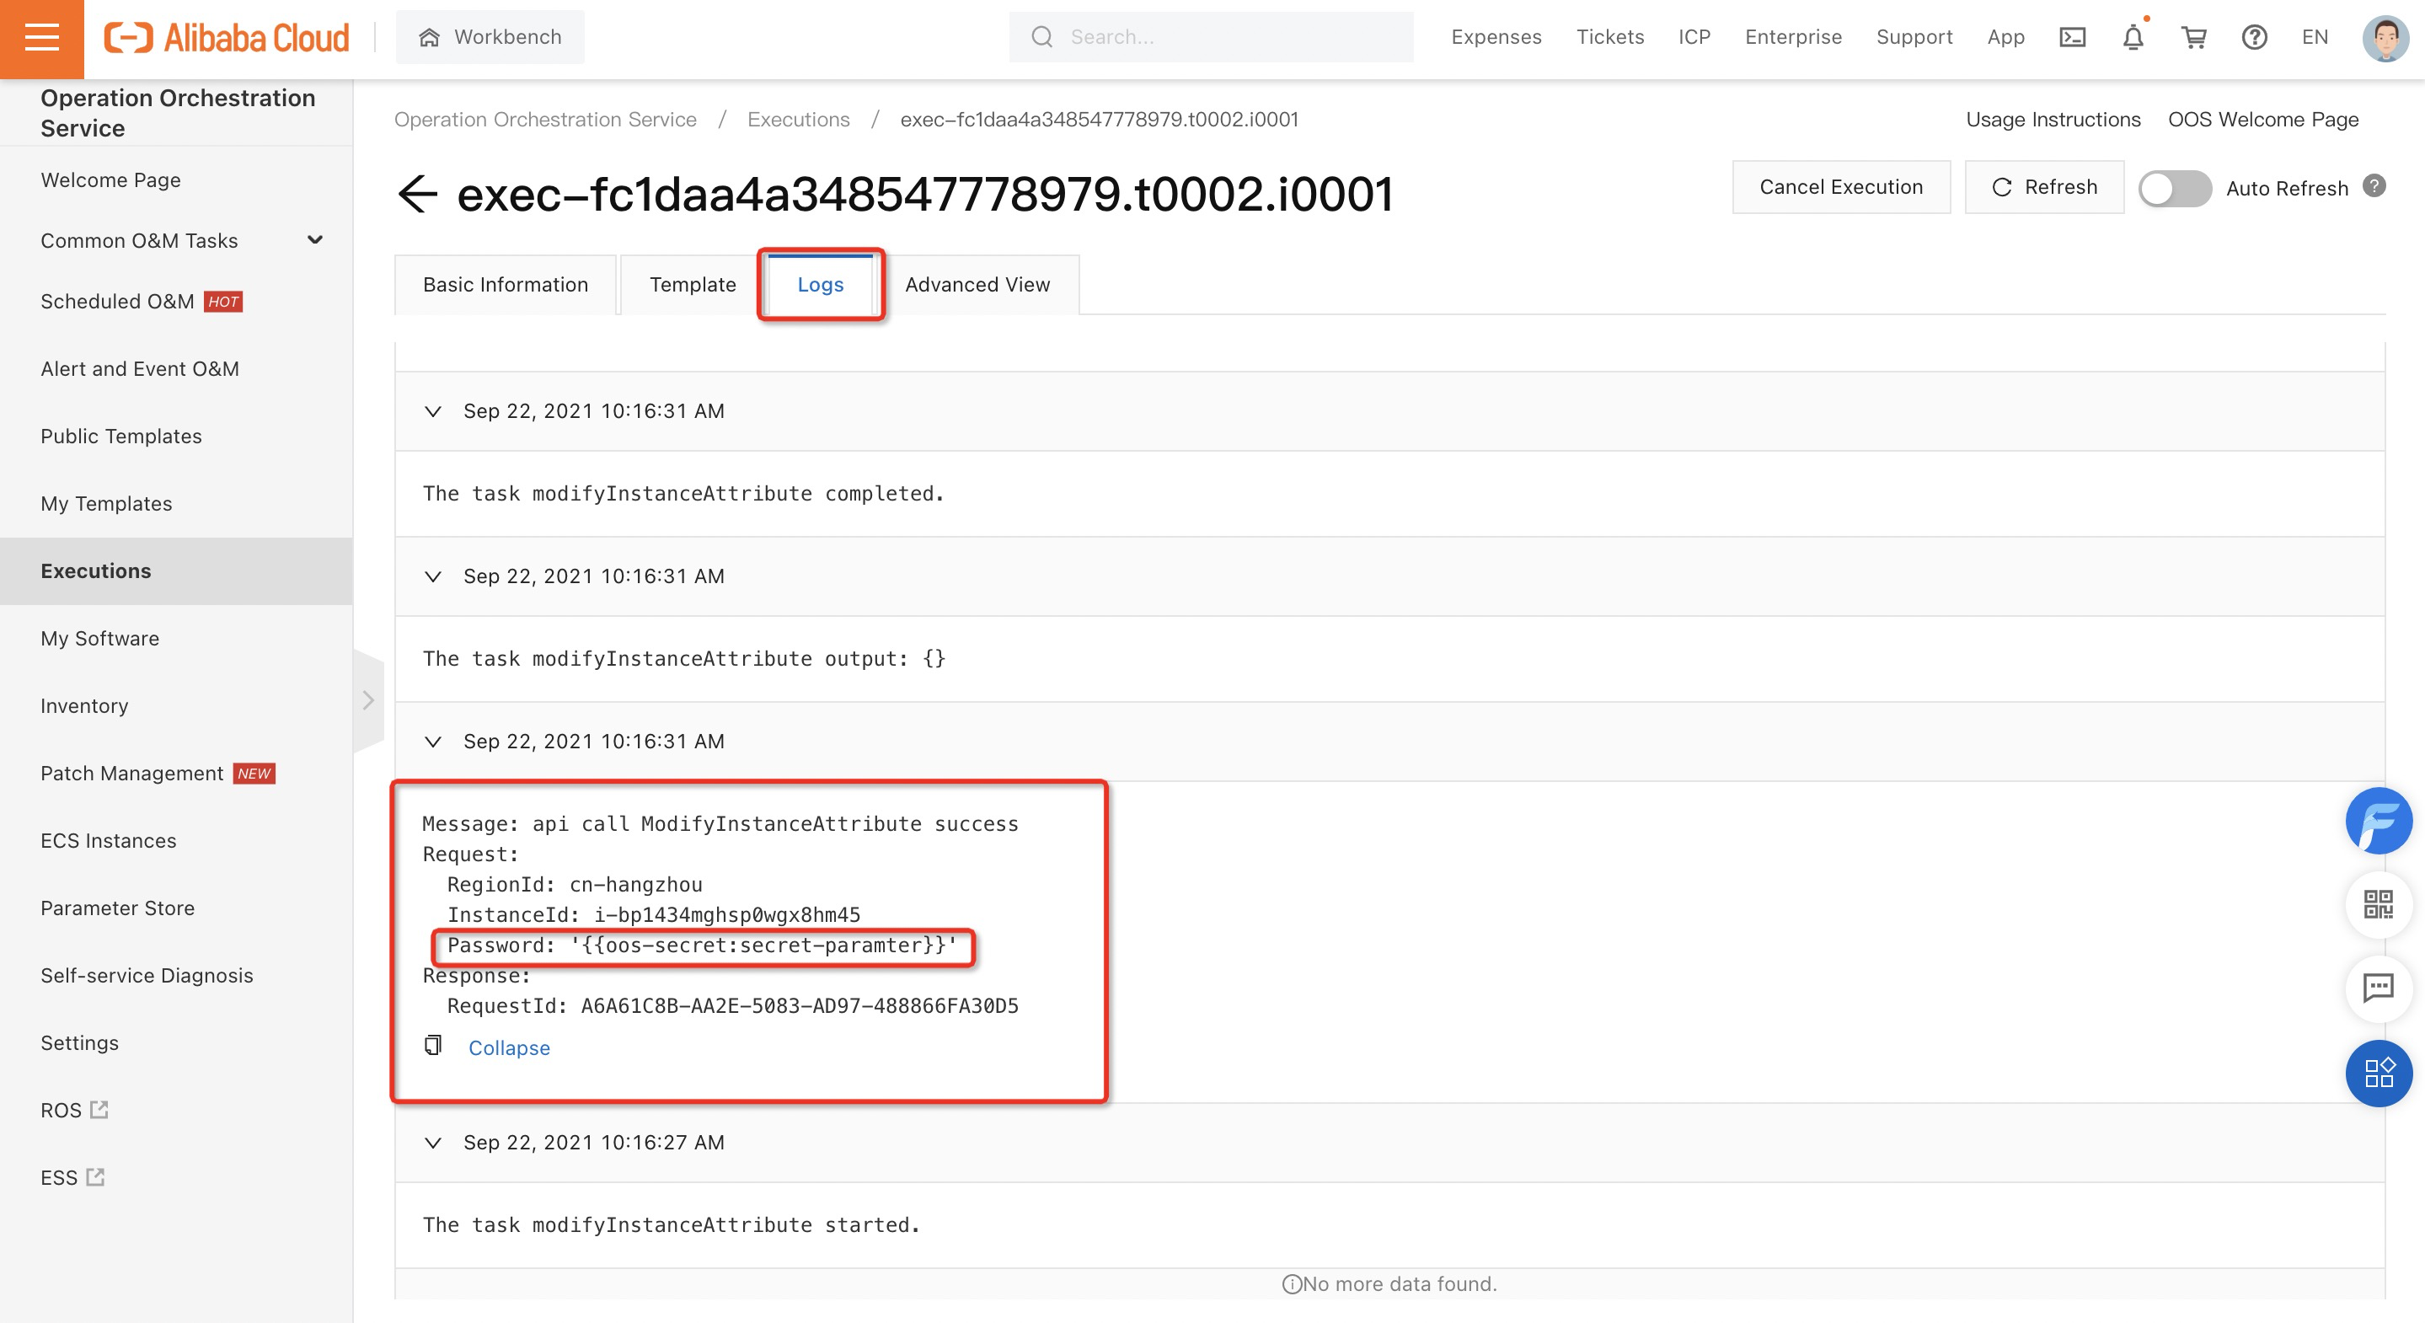
Task: Collapse the log entry with output {}
Action: (432, 576)
